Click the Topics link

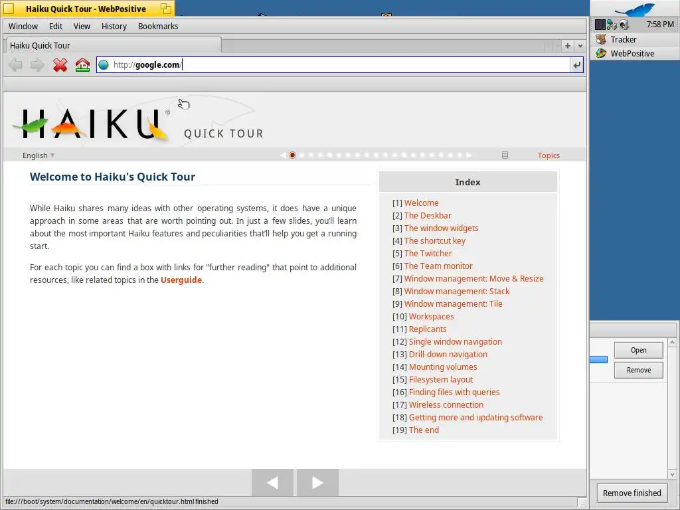coord(549,155)
